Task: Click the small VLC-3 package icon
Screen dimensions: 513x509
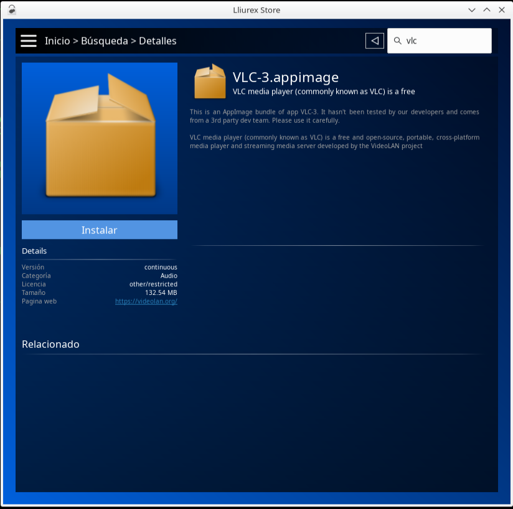Action: 210,81
